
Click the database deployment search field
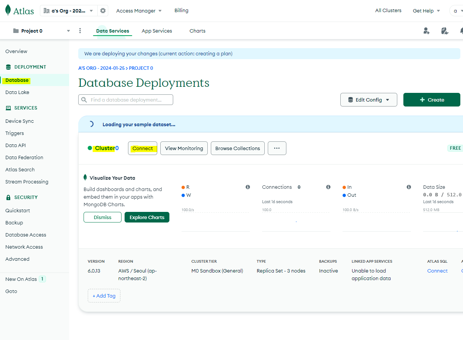click(126, 100)
